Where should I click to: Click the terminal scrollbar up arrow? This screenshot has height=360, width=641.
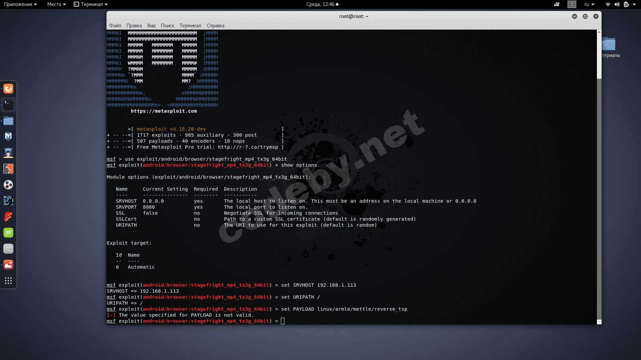pyautogui.click(x=599, y=32)
